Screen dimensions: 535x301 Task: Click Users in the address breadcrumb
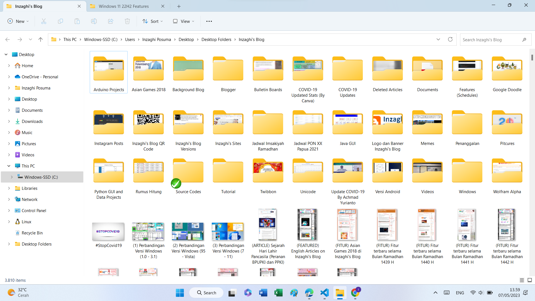tap(130, 40)
